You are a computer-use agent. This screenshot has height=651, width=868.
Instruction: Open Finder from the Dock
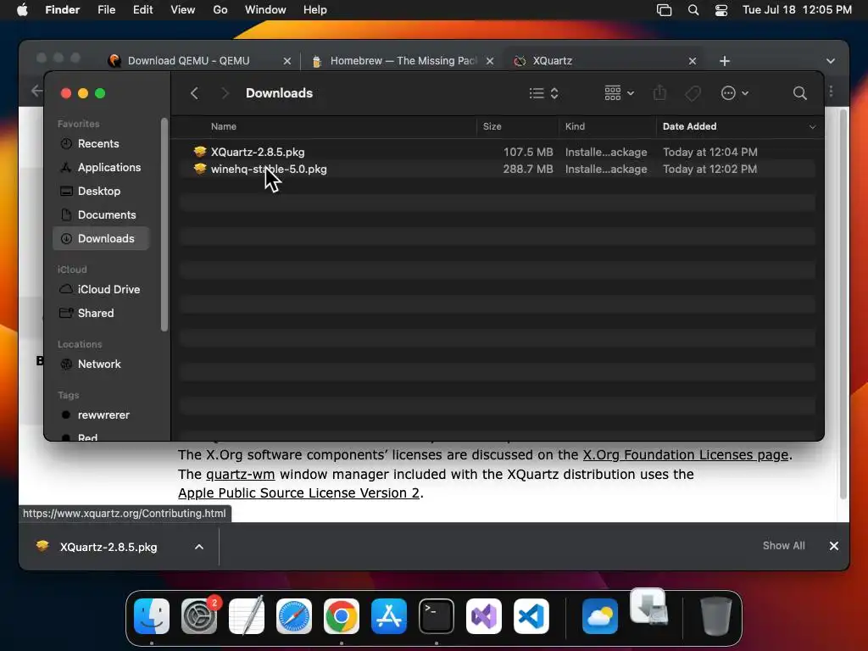click(x=152, y=616)
